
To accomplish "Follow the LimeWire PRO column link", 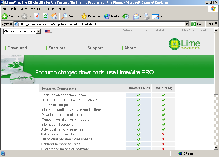I will tap(139, 88).
